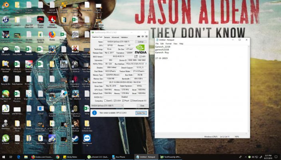Open Notepad File menu
Image resolution: width=281 pixels, height=160 pixels.
coord(157,44)
